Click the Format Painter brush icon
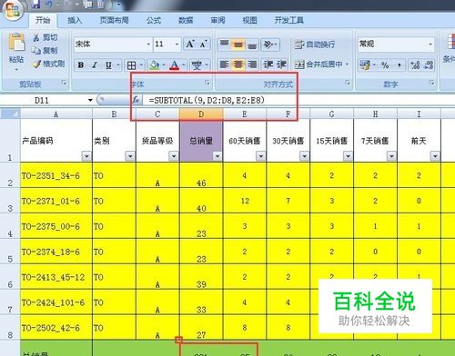 click(x=36, y=64)
